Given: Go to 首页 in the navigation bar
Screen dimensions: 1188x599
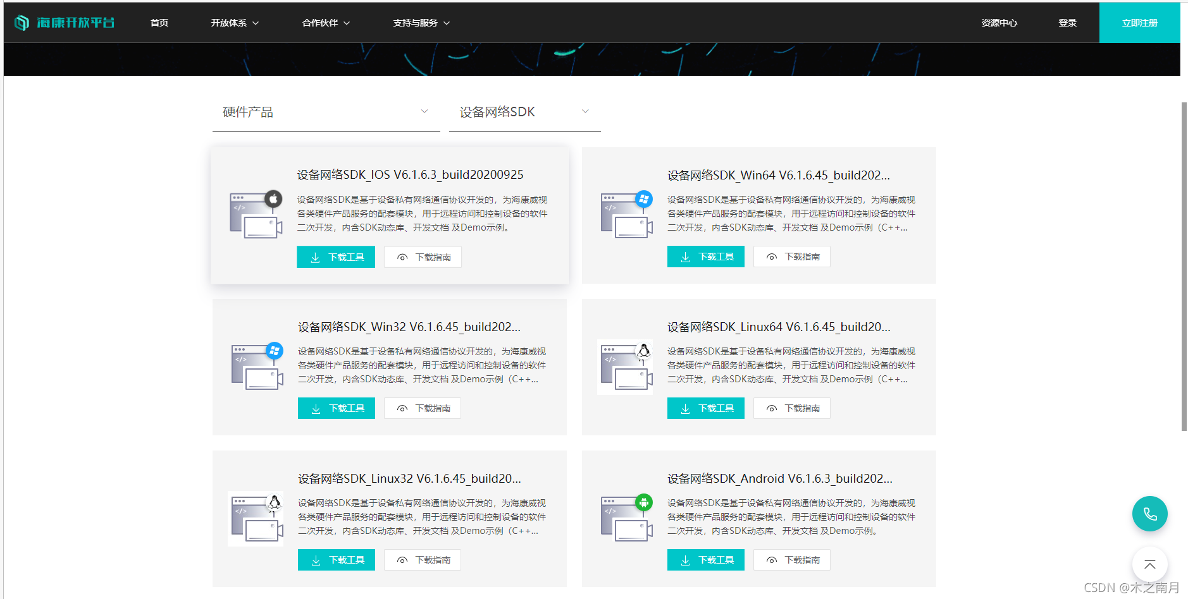Looking at the screenshot, I should click(x=159, y=23).
